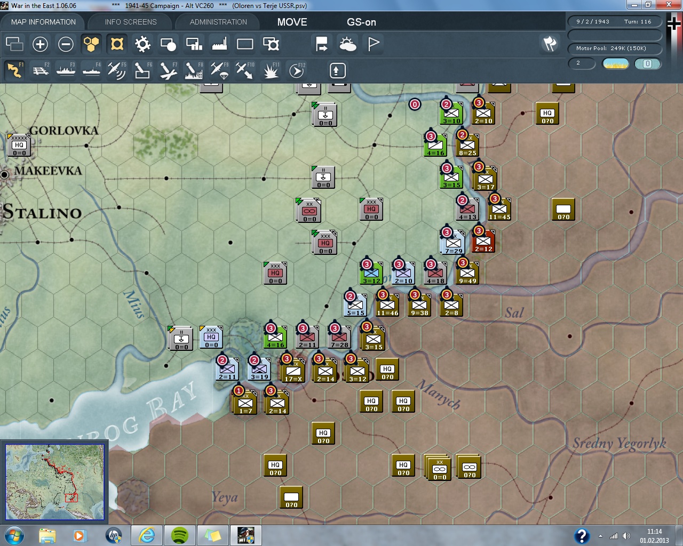
Task: Select the 5=15 unit counter
Action: tap(355, 304)
